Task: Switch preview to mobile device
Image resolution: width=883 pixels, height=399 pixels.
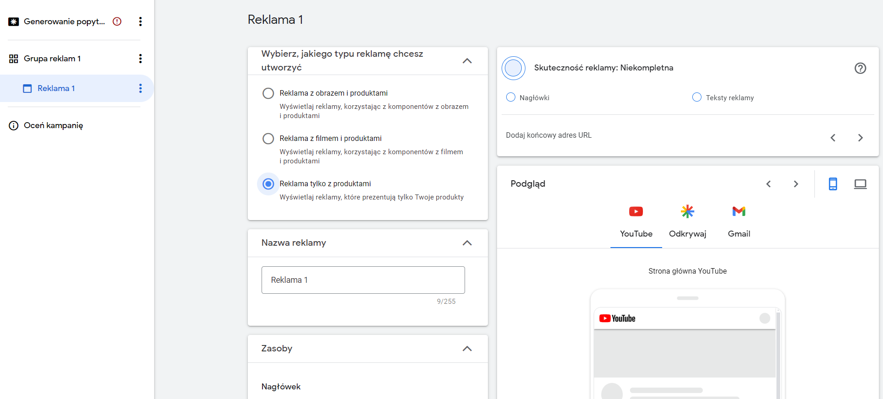Action: [833, 184]
